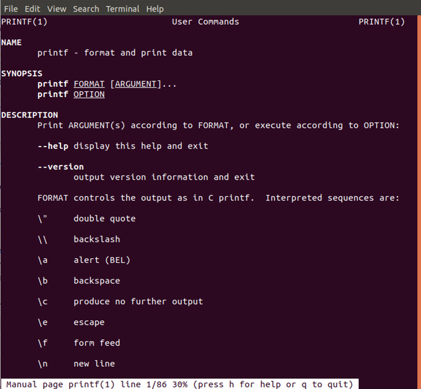Open the View menu
Viewport: 421px width, 389px height.
(57, 9)
